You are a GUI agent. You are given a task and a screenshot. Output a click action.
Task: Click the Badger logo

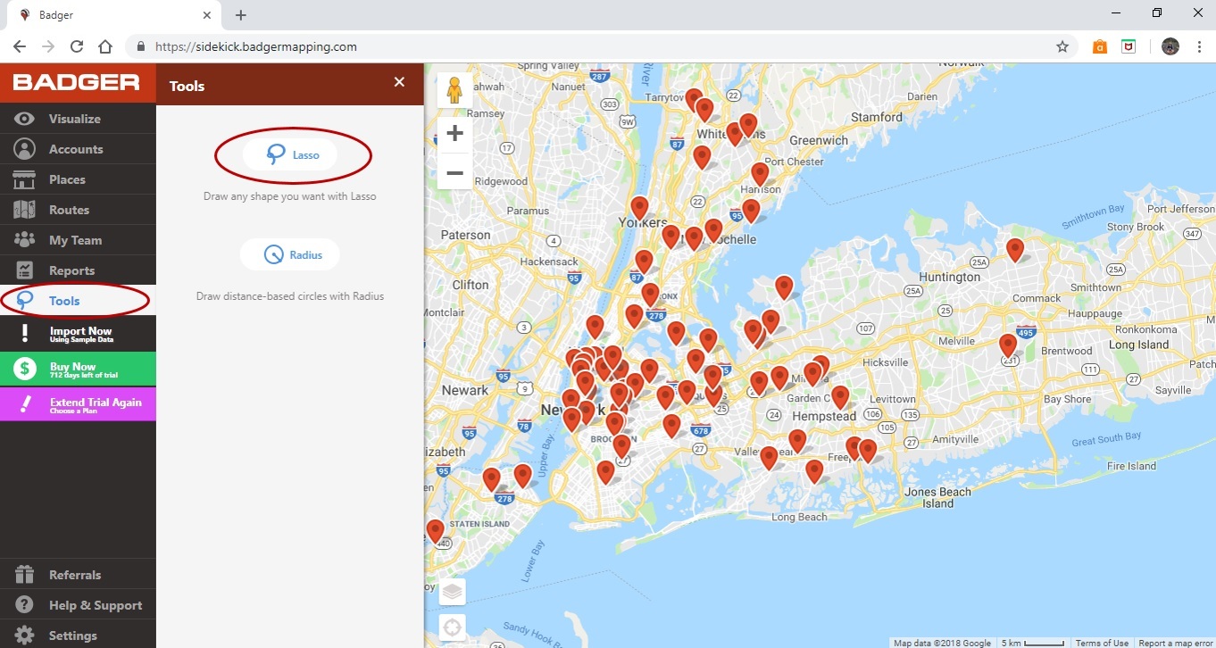pos(77,83)
